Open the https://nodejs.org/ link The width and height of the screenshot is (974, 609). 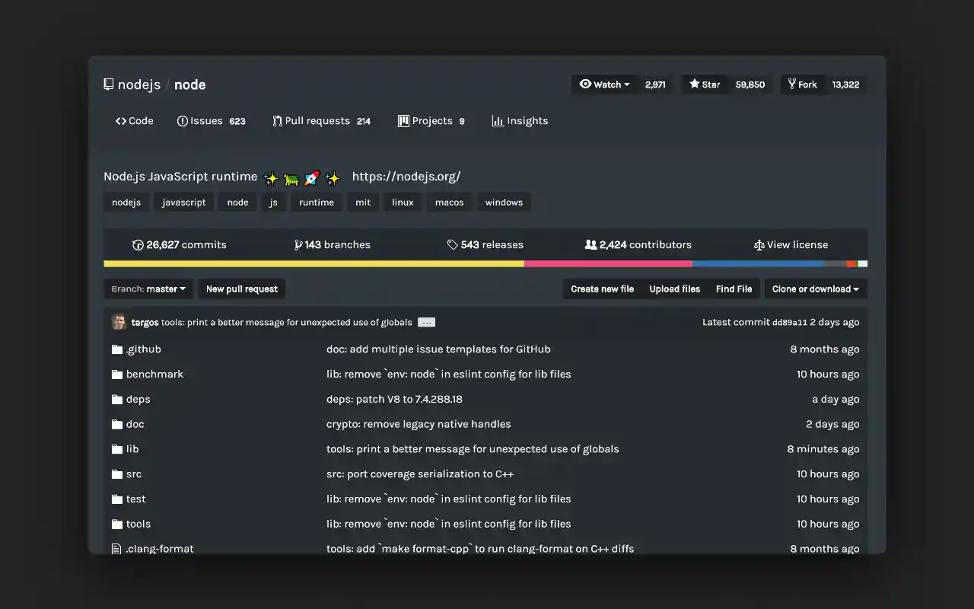pos(406,177)
